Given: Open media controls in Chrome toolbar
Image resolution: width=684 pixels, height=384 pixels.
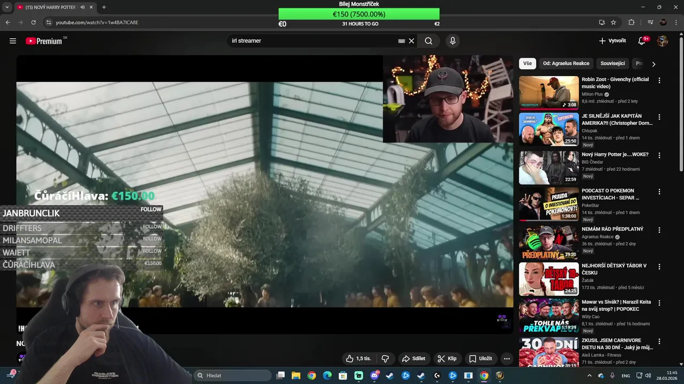Looking at the screenshot, I should 650,22.
